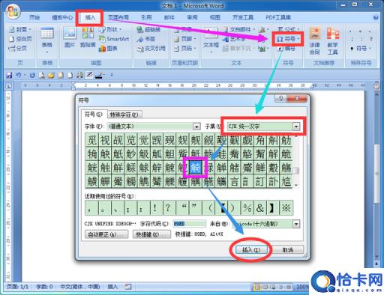
Task: Pick the % sign from recent symbols
Action: (247, 207)
